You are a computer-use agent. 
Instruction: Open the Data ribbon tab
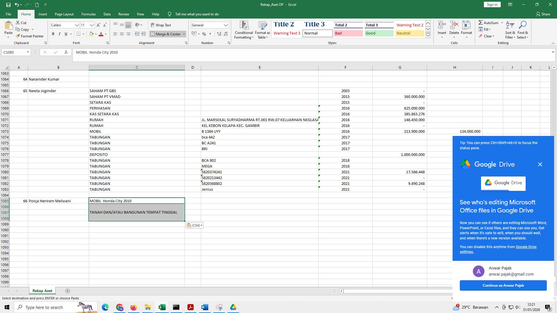(107, 14)
